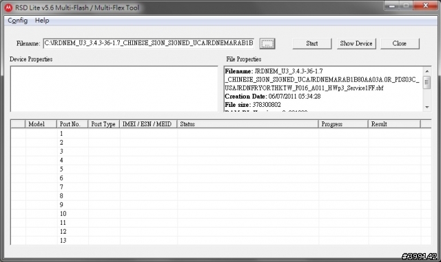This screenshot has height=262, width=441.
Task: Maximize the RSD Lite window
Action: click(x=407, y=6)
